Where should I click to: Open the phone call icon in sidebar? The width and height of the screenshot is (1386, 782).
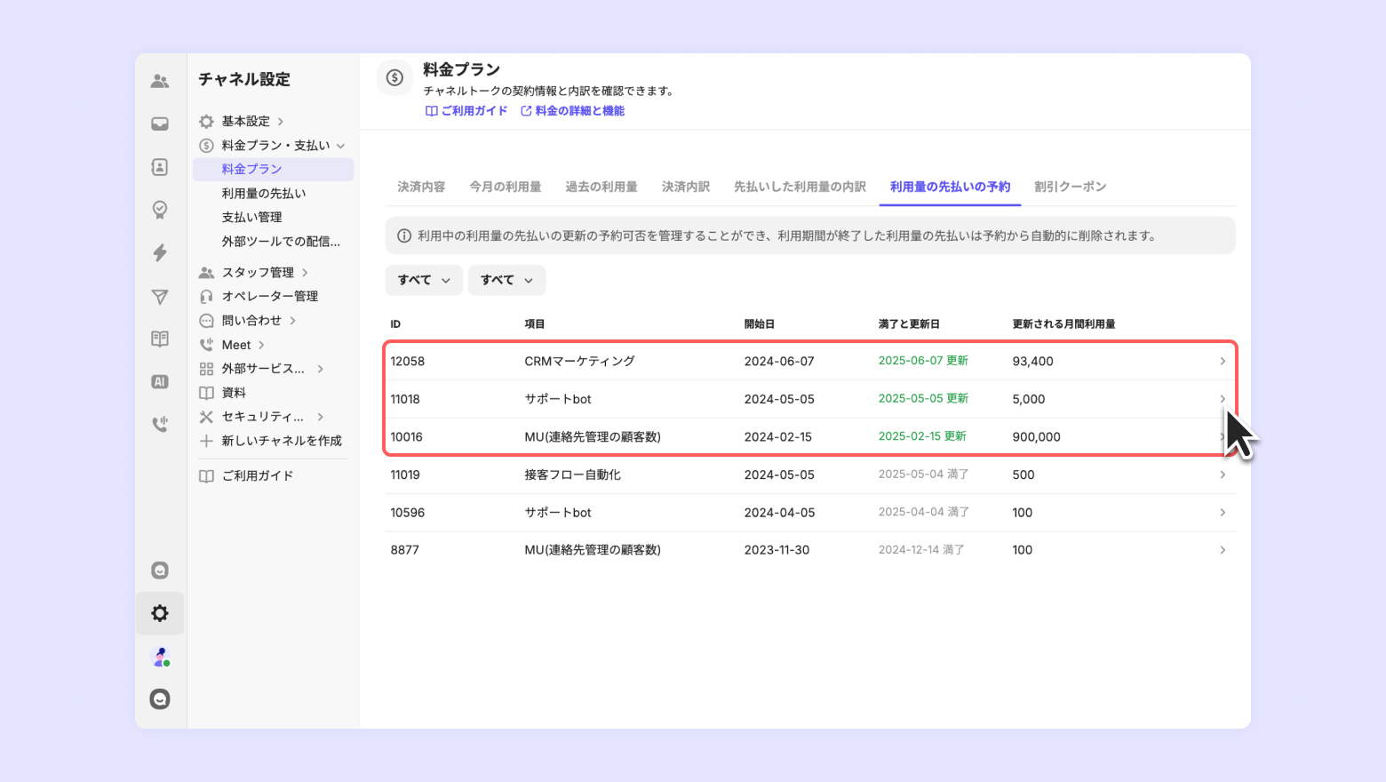pos(160,424)
